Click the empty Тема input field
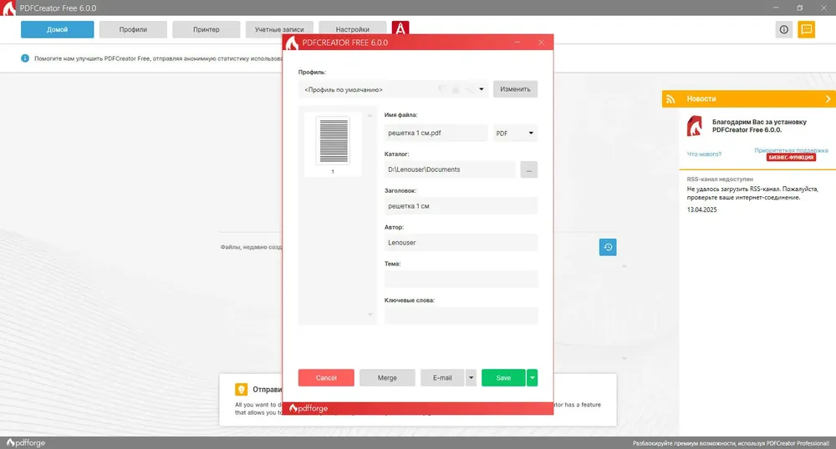This screenshot has height=449, width=836. 461,279
